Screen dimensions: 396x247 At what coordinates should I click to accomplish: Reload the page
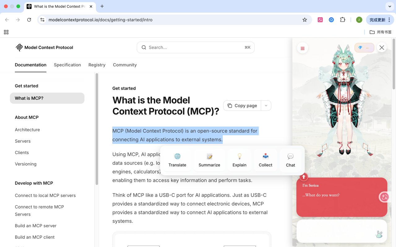tap(29, 20)
